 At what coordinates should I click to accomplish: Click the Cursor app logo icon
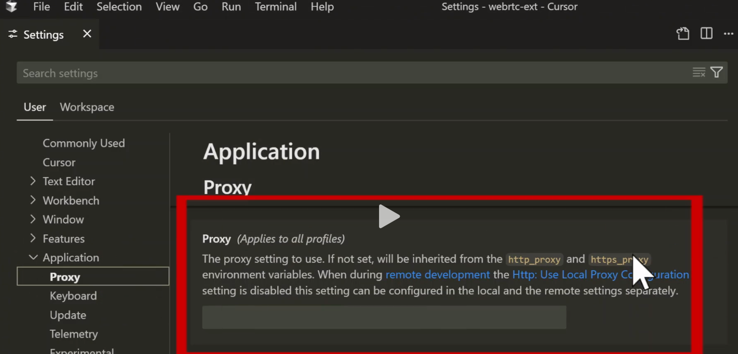[x=11, y=7]
